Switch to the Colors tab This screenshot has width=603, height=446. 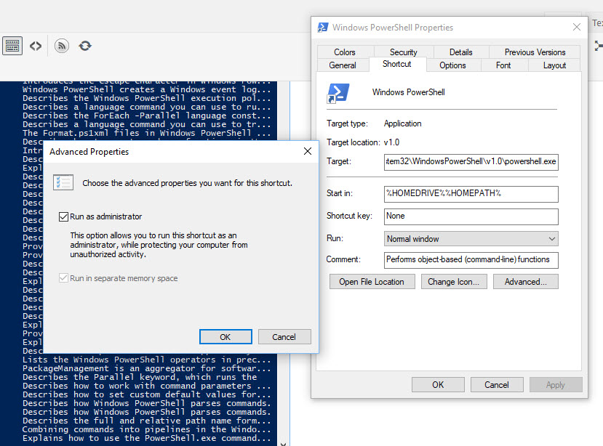[345, 52]
